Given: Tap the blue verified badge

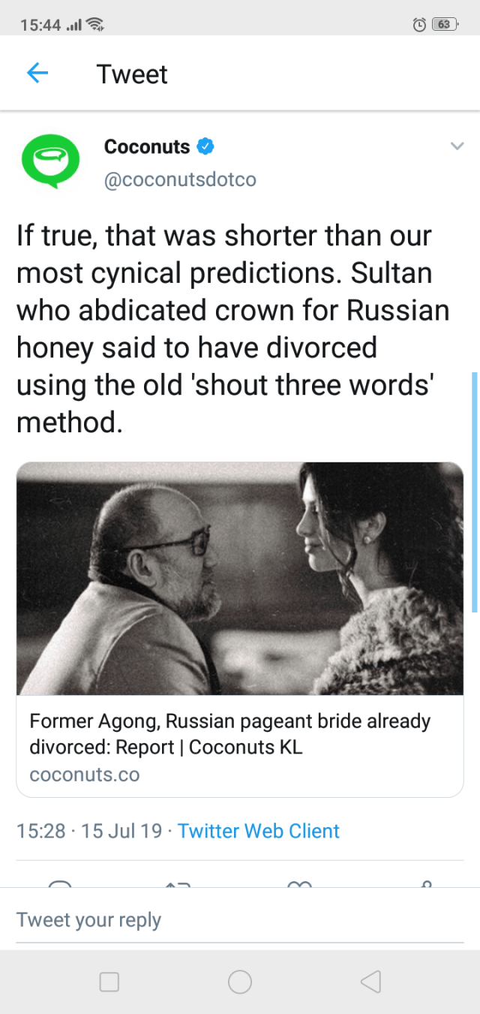Looking at the screenshot, I should point(205,146).
